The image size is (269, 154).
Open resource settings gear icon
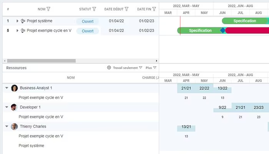pos(109,67)
